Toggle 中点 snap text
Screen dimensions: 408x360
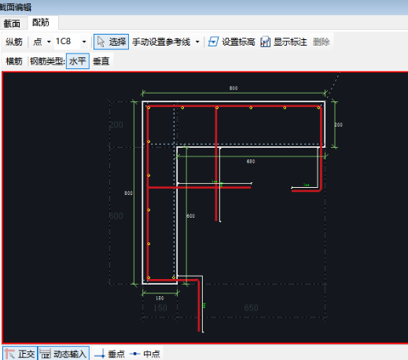coord(152,354)
